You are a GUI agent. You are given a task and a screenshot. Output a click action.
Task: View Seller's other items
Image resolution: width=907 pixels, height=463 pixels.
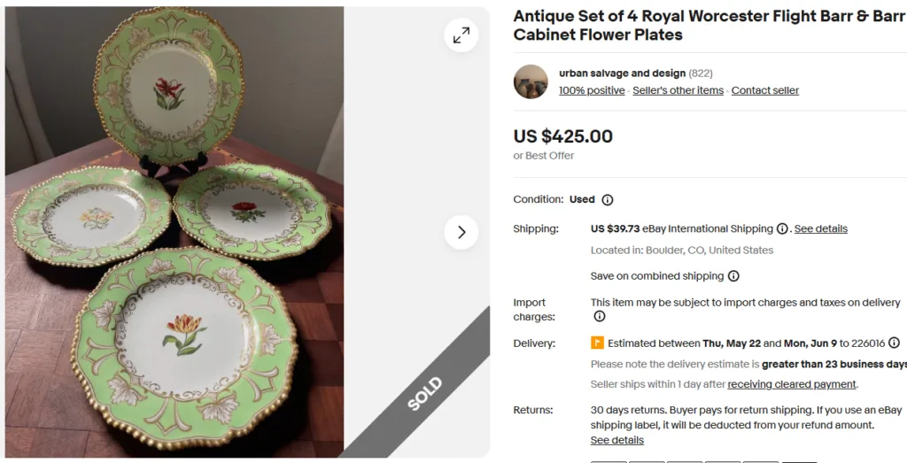(678, 91)
